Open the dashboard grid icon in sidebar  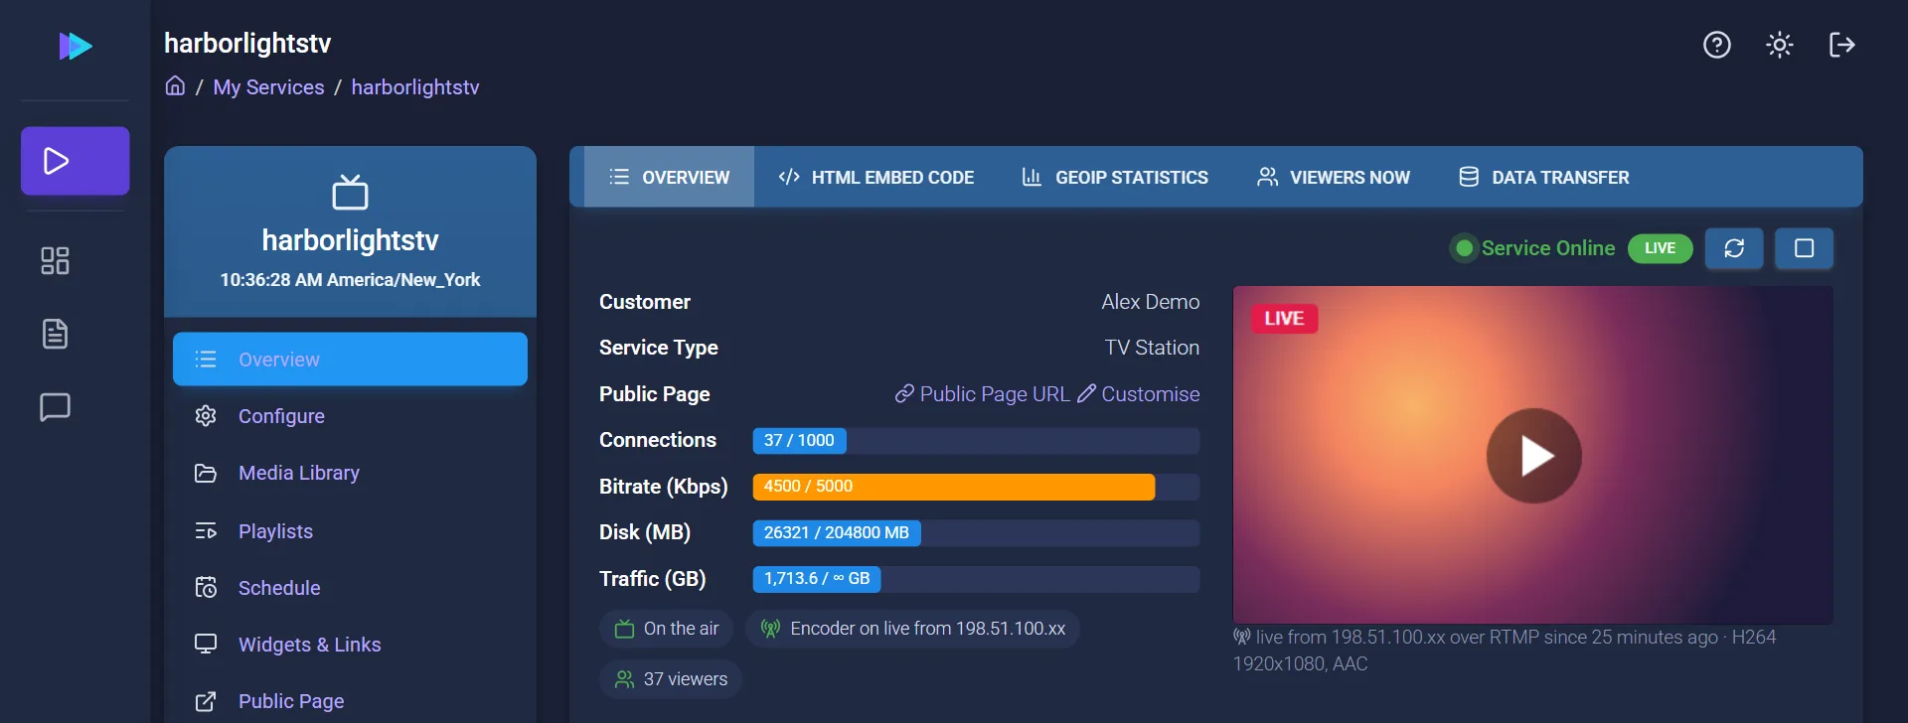pyautogui.click(x=55, y=260)
